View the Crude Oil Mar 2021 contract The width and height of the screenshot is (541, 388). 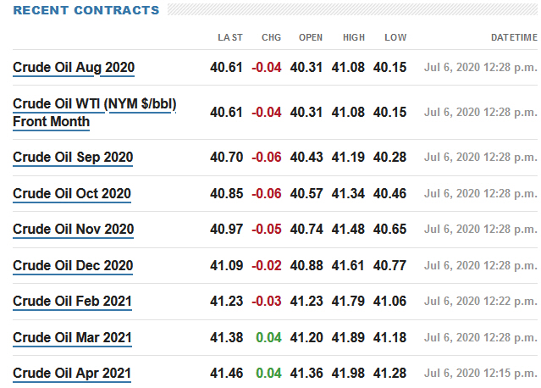[x=72, y=338]
